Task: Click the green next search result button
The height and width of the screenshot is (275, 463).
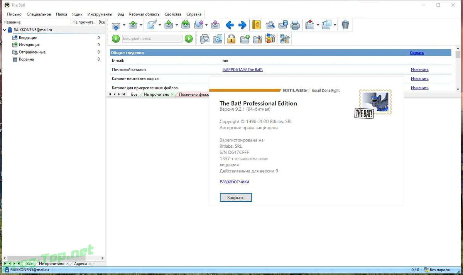Action: coord(188,39)
